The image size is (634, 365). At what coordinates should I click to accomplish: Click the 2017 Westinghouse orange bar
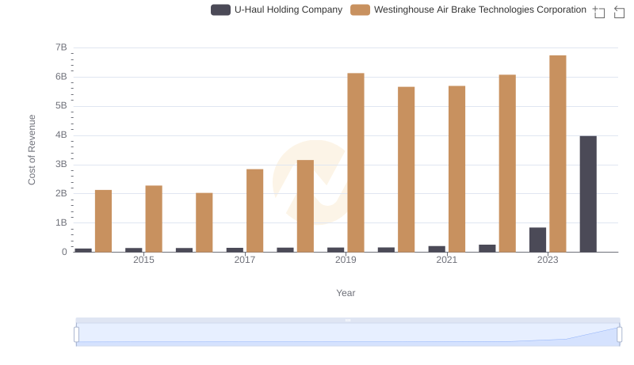click(x=254, y=211)
